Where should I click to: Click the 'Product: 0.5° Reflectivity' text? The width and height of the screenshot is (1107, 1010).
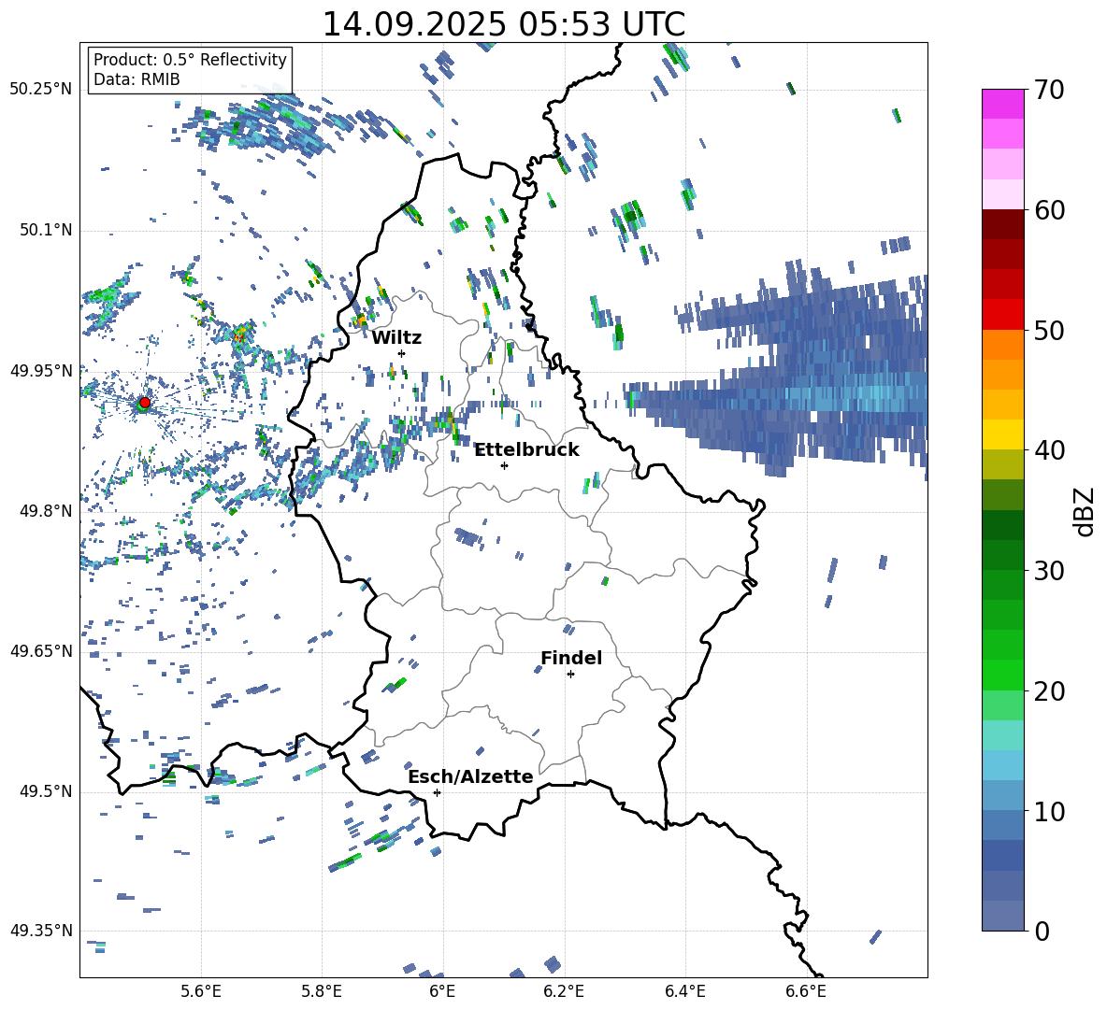(x=190, y=60)
